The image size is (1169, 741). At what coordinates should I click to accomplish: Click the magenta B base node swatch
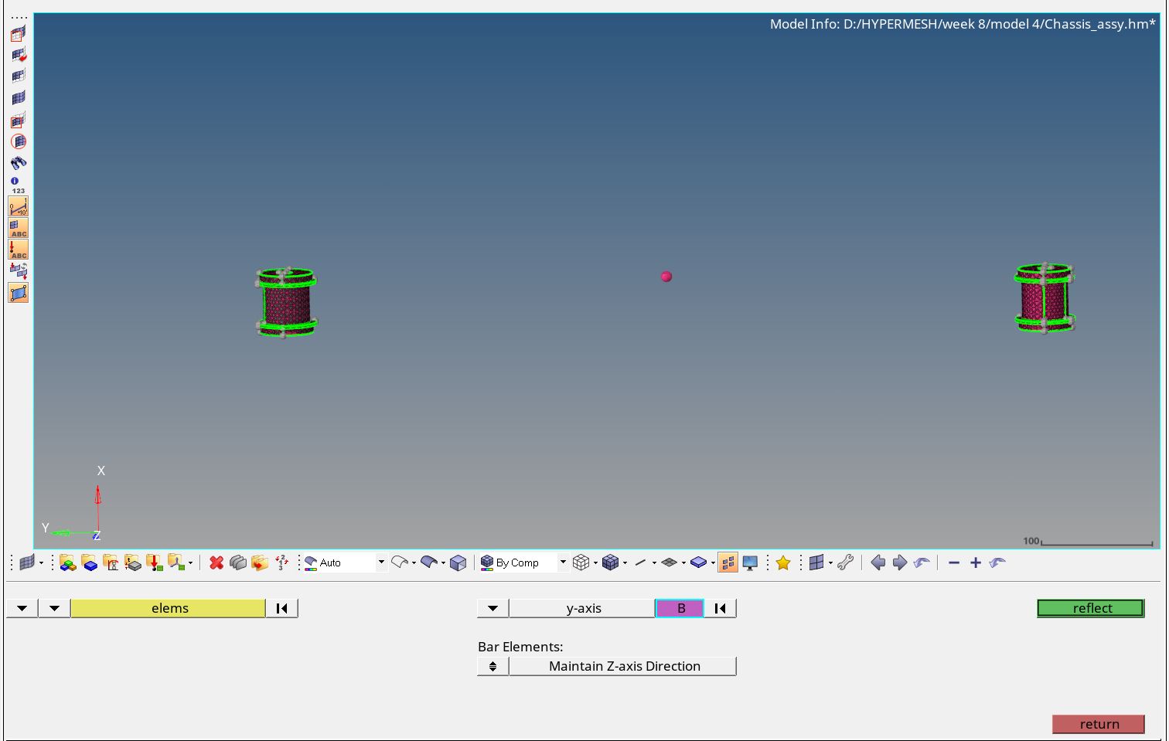coord(679,608)
